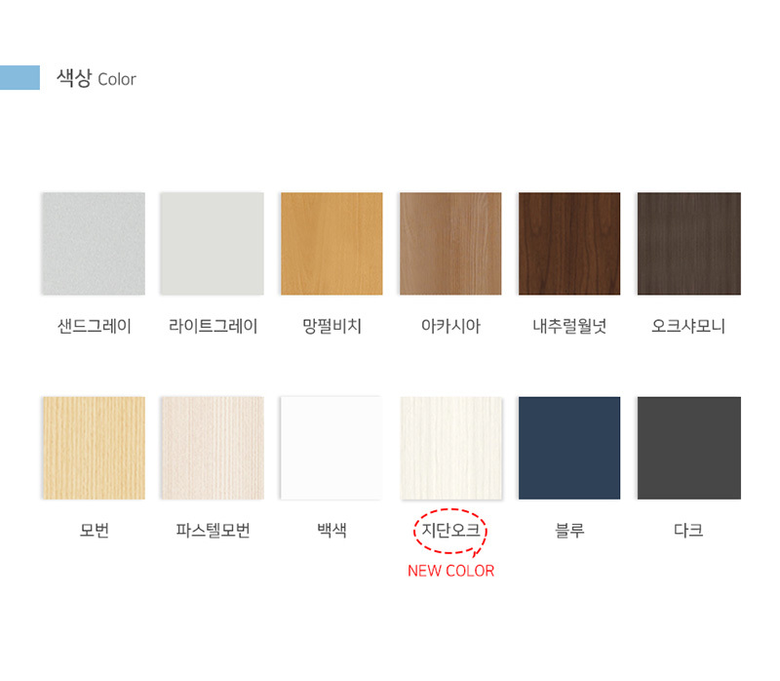
Task: Click the 블루 text label
Action: coord(569,530)
